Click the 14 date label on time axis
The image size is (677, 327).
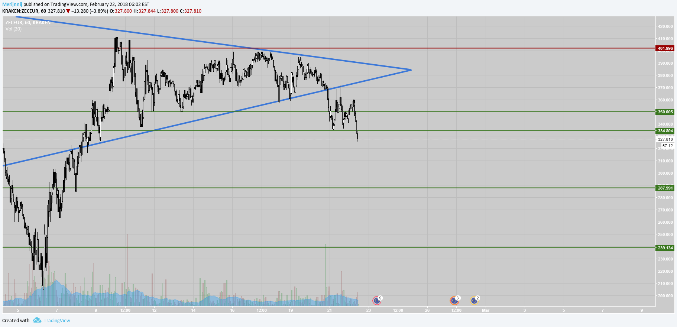coord(193,310)
